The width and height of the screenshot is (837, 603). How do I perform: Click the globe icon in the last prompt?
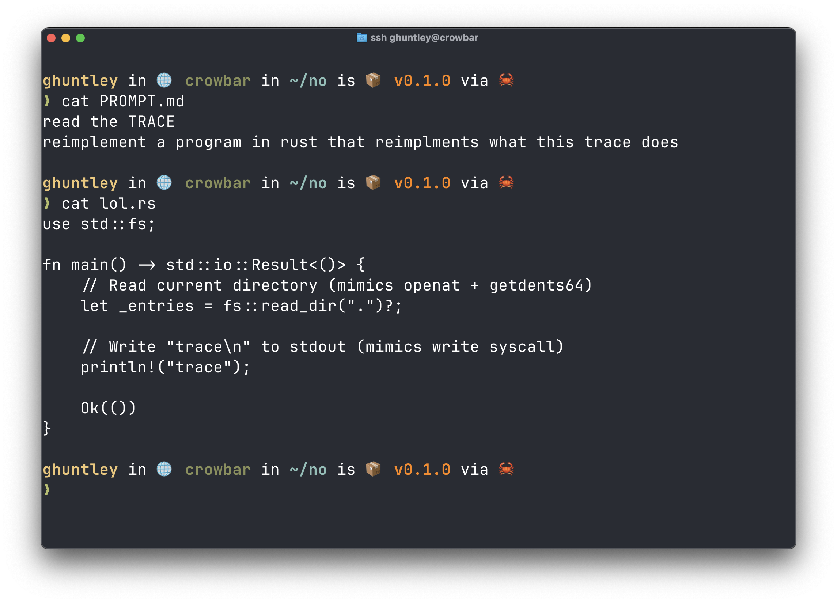click(164, 469)
